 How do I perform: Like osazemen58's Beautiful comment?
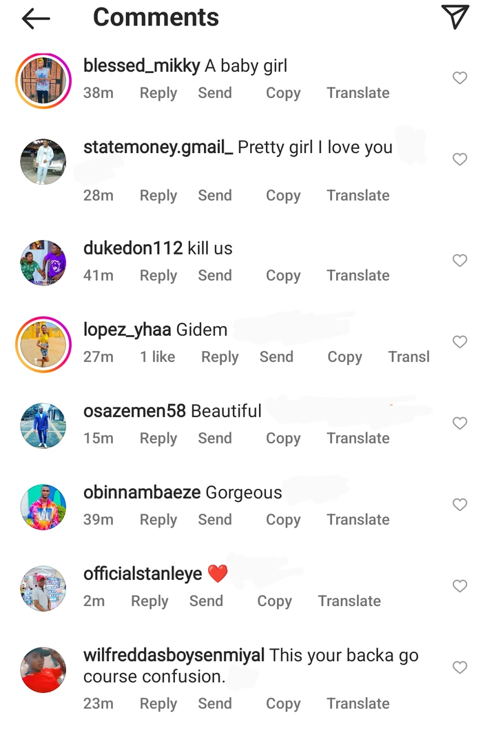tap(459, 423)
